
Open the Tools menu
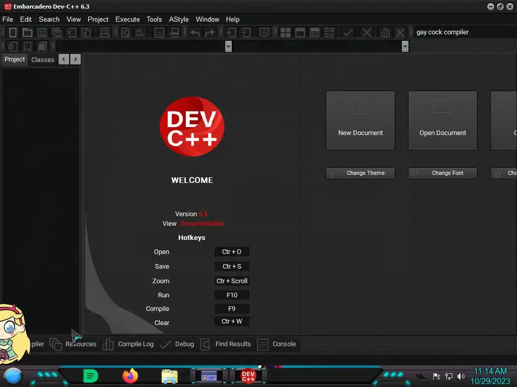154,20
